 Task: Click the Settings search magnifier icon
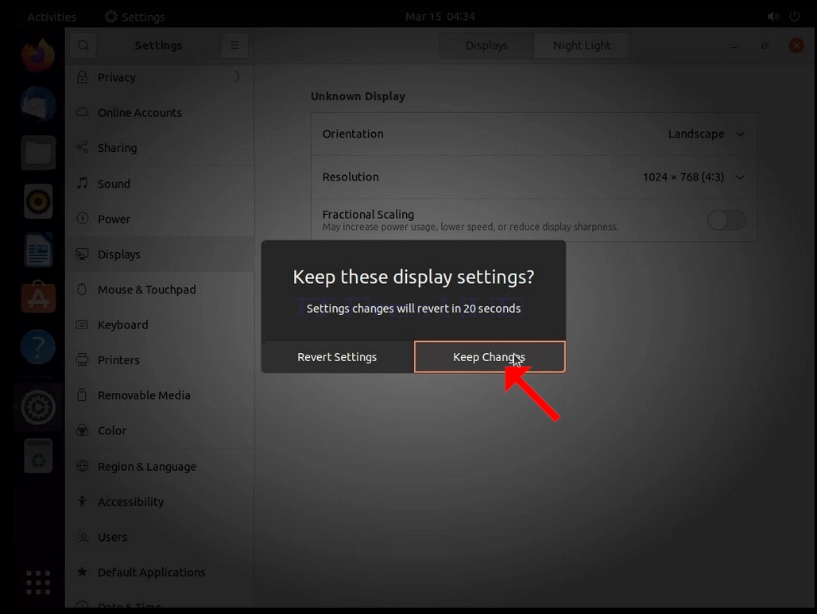click(83, 45)
